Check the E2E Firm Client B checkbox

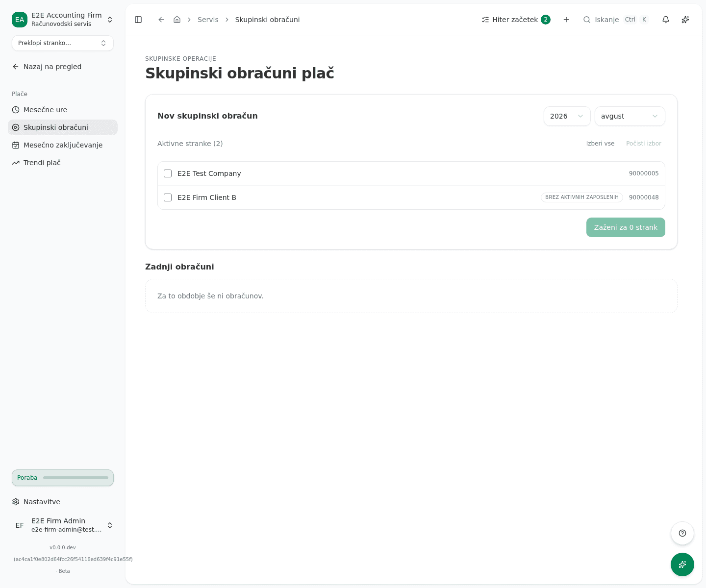pos(168,197)
